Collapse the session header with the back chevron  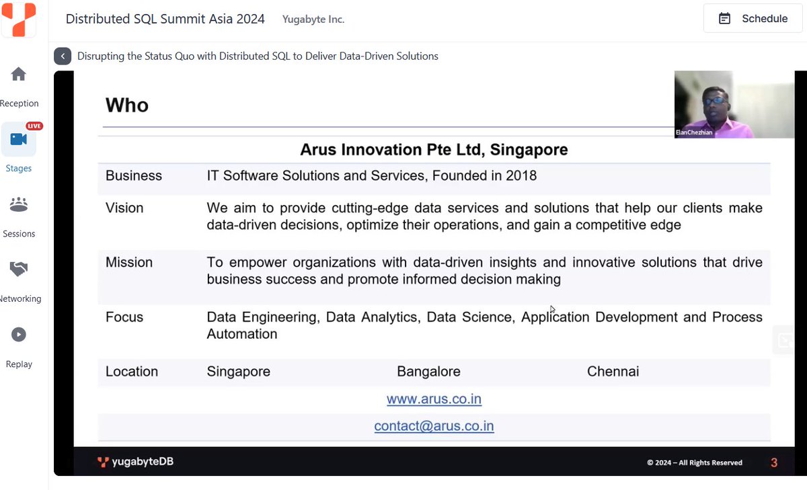coord(63,56)
